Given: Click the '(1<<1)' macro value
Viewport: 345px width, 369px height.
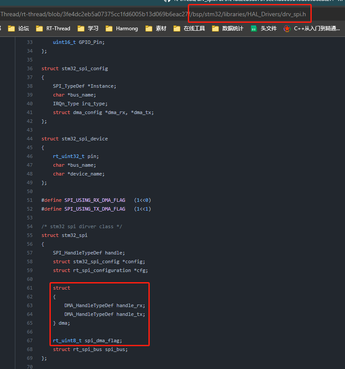Looking at the screenshot, I should (143, 209).
